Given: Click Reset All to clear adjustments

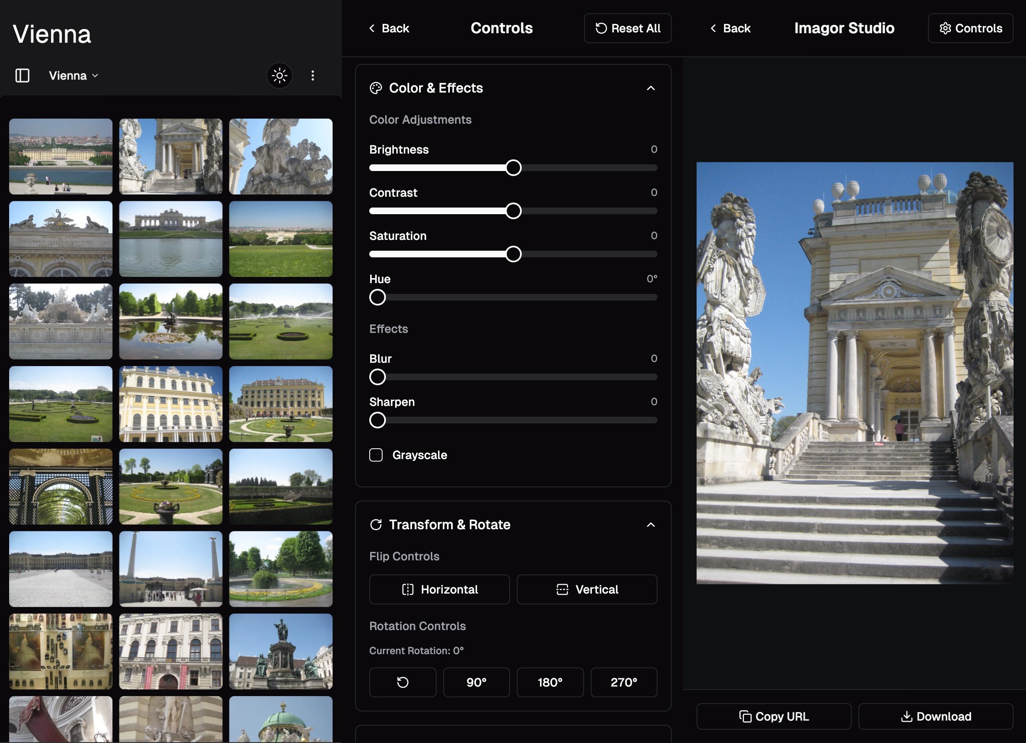Looking at the screenshot, I should coord(628,28).
